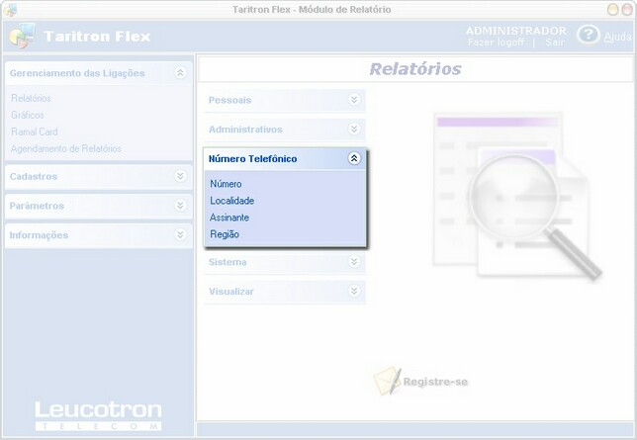The height and width of the screenshot is (440, 637).
Task: Open Ramal Card in the sidebar
Action: pos(35,132)
